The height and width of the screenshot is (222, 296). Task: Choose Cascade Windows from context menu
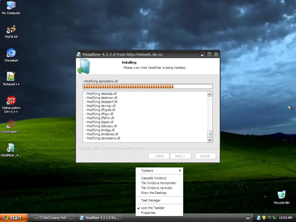(x=159, y=178)
